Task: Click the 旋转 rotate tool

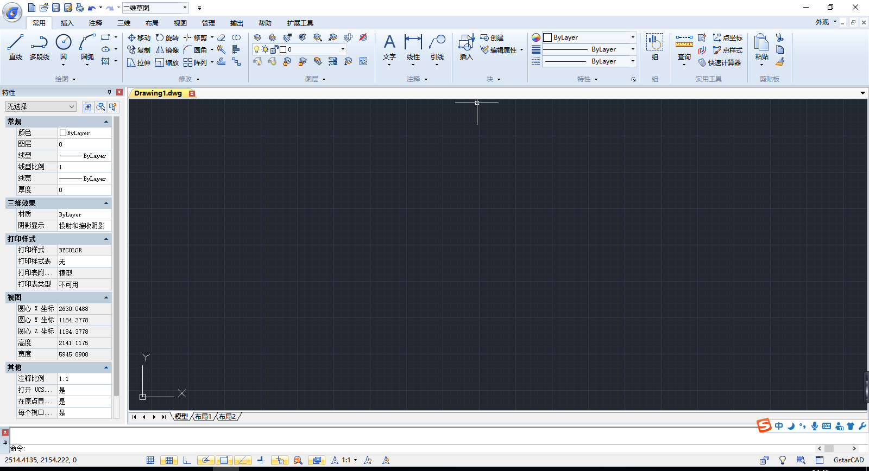Action: click(x=167, y=37)
